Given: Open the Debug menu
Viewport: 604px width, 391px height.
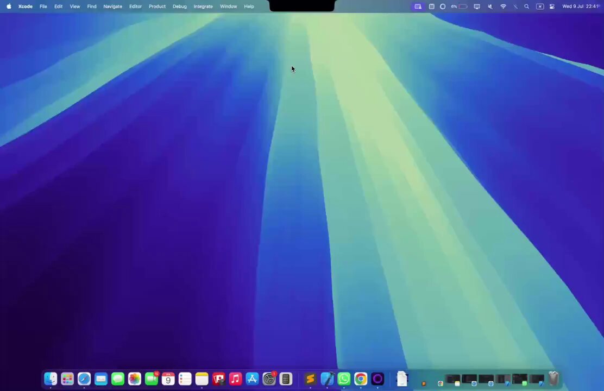Looking at the screenshot, I should (179, 6).
